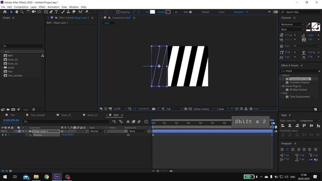Open the Normal blending mode dropdown
The image size is (322, 181).
[x=97, y=131]
